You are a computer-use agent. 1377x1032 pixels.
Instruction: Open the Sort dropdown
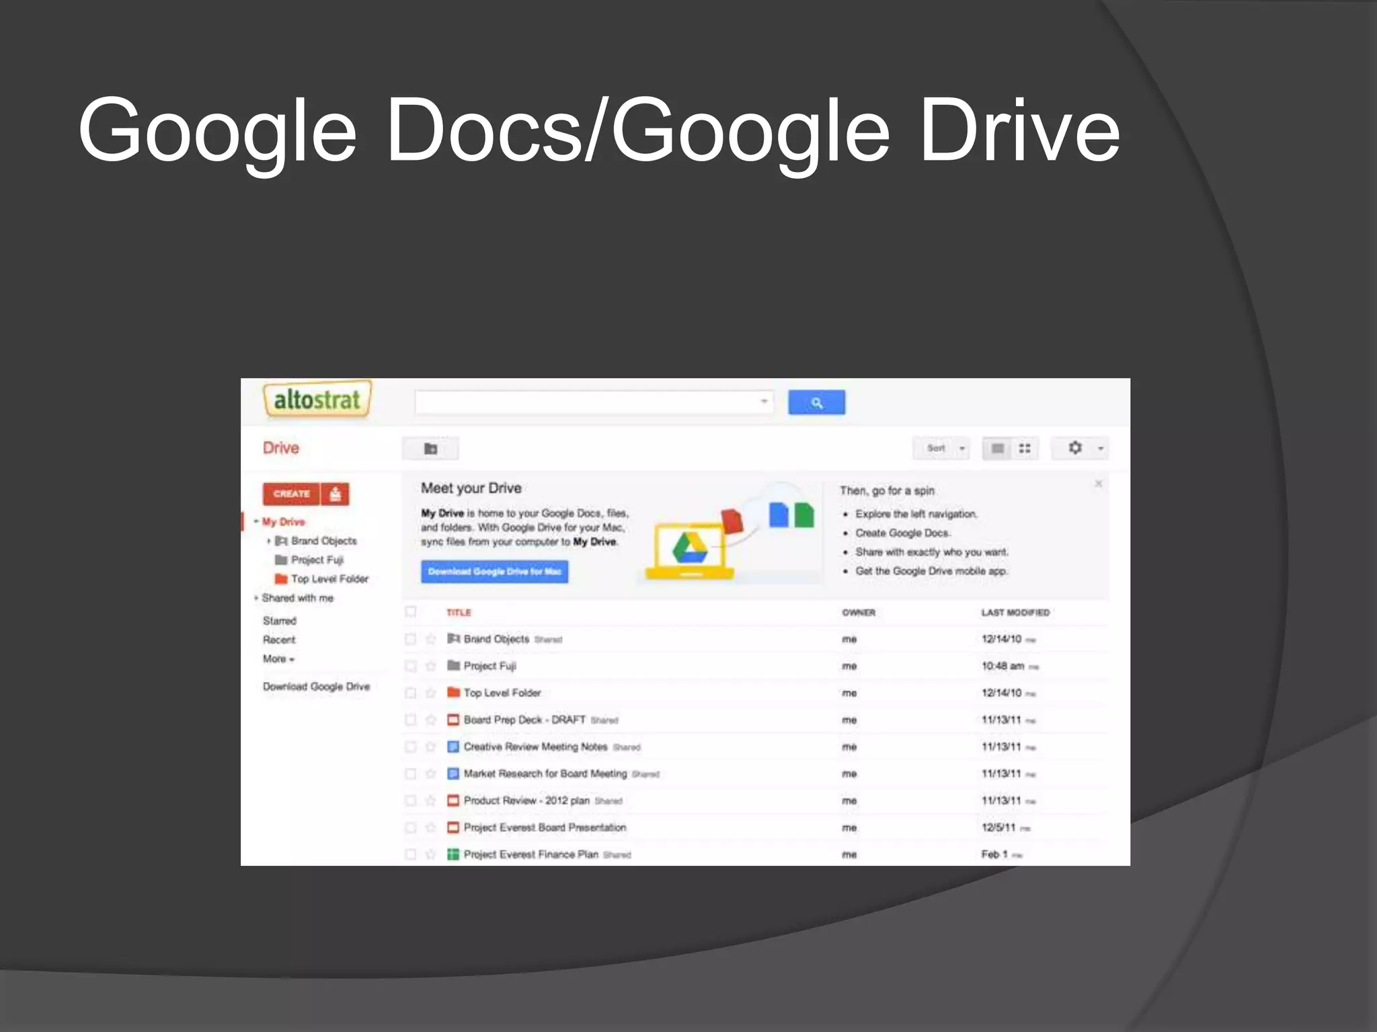(x=941, y=448)
